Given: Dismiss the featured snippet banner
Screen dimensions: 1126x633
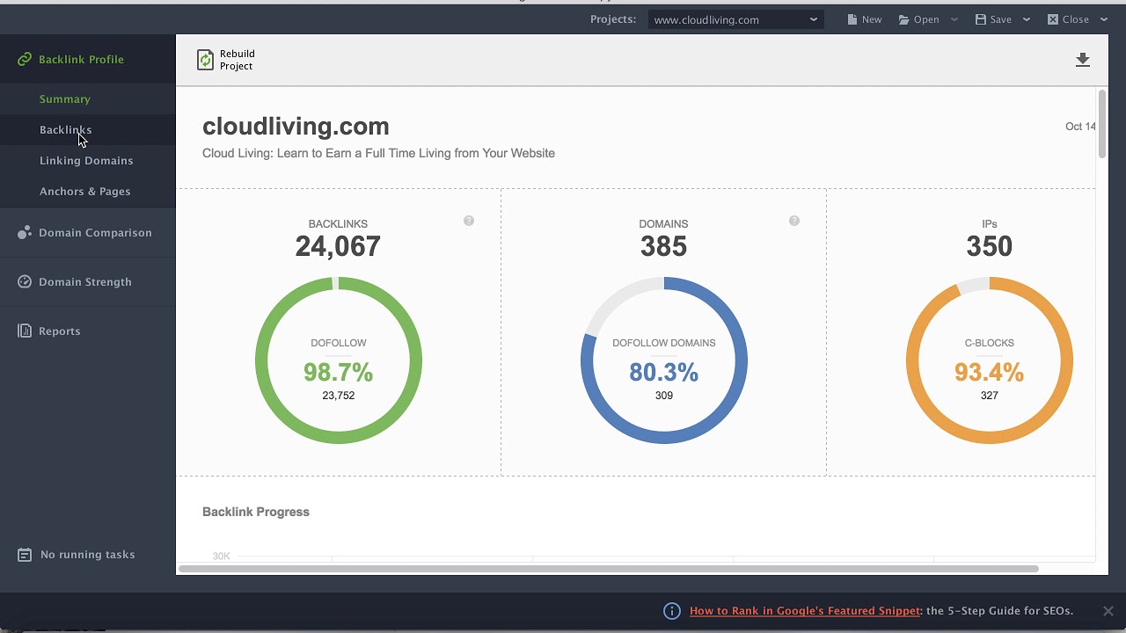Looking at the screenshot, I should [1108, 611].
